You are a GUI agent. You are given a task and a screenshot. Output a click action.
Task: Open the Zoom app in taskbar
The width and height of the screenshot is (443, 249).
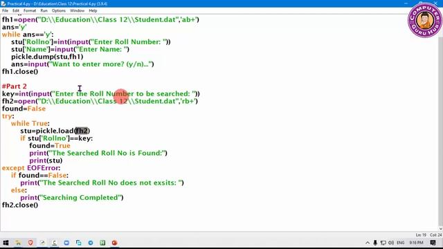pyautogui.click(x=66, y=243)
